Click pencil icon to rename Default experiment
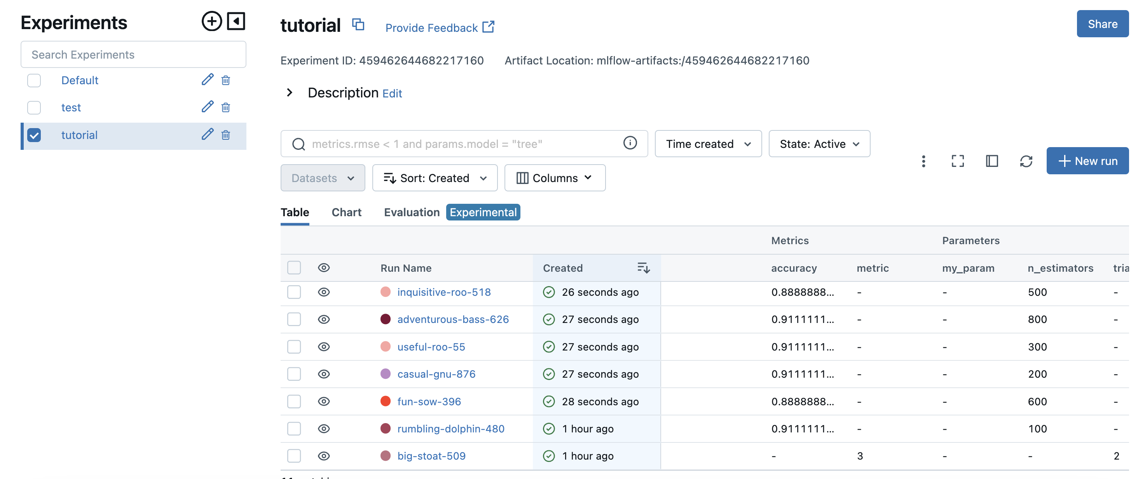The width and height of the screenshot is (1138, 479). tap(207, 80)
